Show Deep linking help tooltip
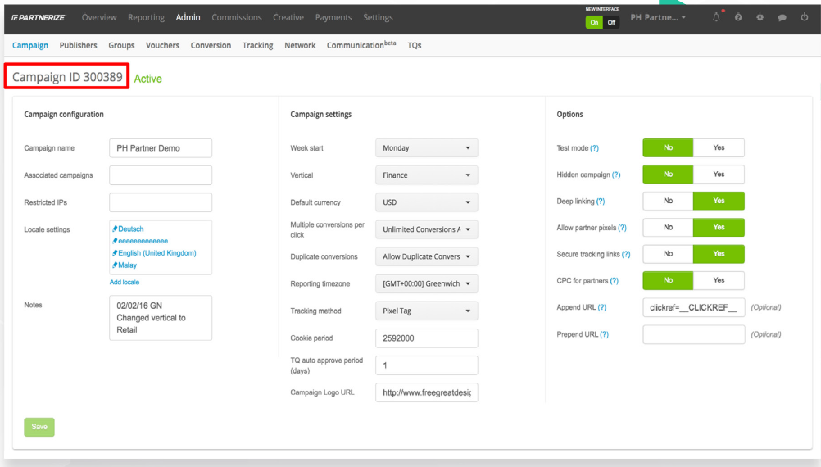The image size is (821, 467). pyautogui.click(x=600, y=201)
